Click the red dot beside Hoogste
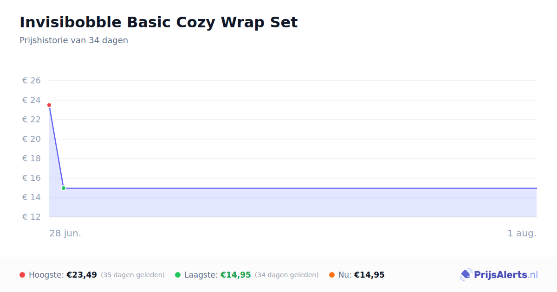557x292 pixels. [x=22, y=275]
